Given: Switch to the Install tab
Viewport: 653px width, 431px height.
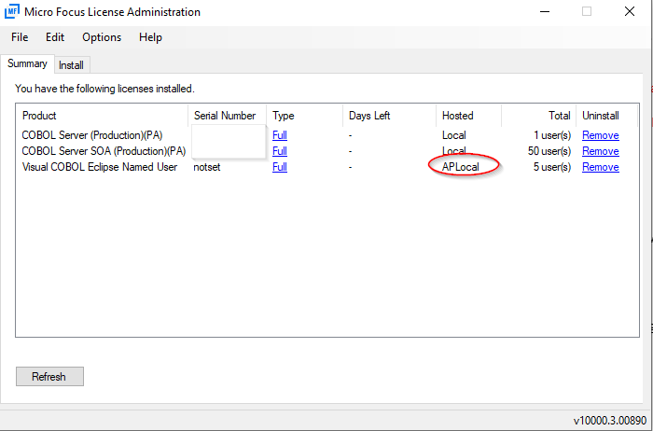Looking at the screenshot, I should (x=71, y=65).
